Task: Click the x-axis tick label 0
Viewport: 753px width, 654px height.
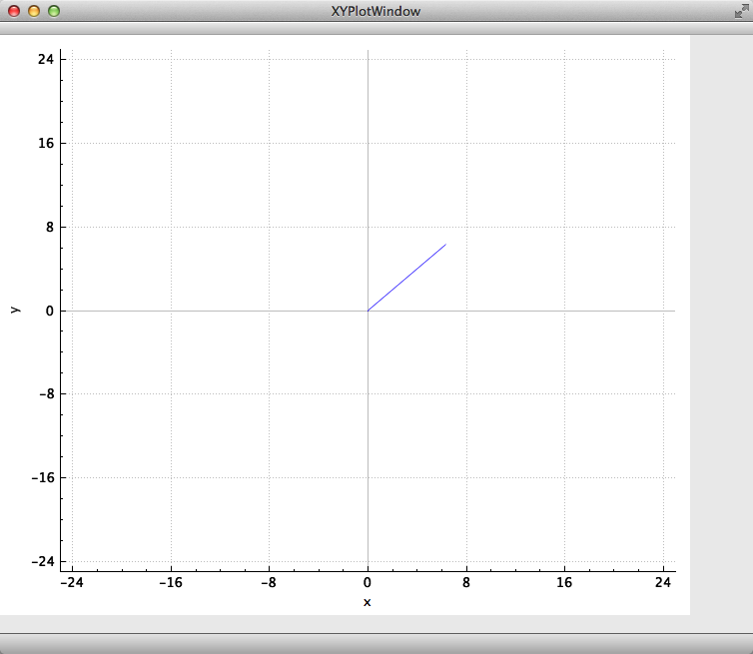Action: pos(368,582)
